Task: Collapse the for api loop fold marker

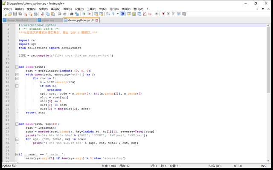Action: click(17, 139)
